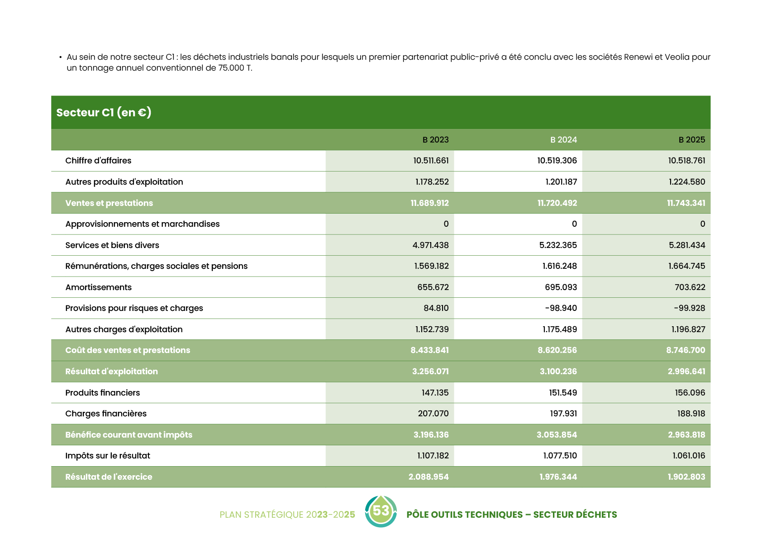Click the page 53 droplet badge
The height and width of the screenshot is (539, 762).
pos(381,511)
